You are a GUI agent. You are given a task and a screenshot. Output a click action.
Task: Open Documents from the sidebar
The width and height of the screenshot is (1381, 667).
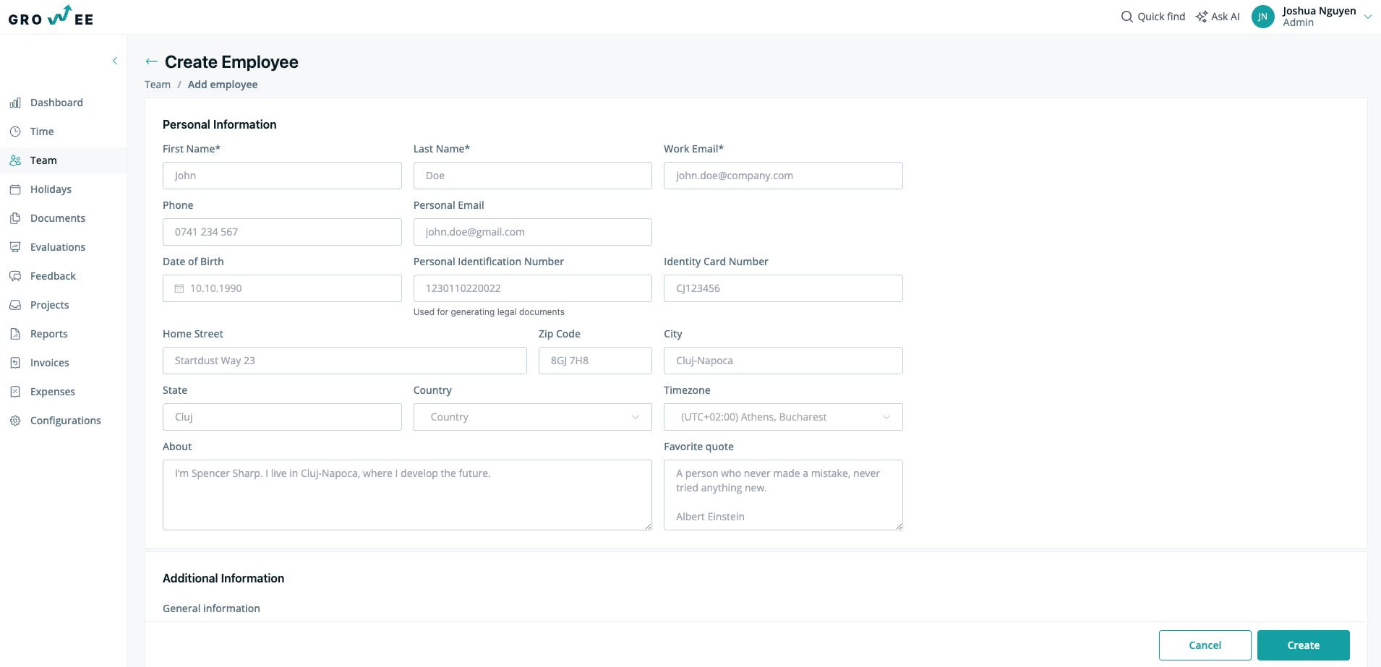(58, 218)
